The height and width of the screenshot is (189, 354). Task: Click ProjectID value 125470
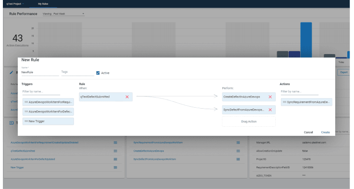click(306, 159)
